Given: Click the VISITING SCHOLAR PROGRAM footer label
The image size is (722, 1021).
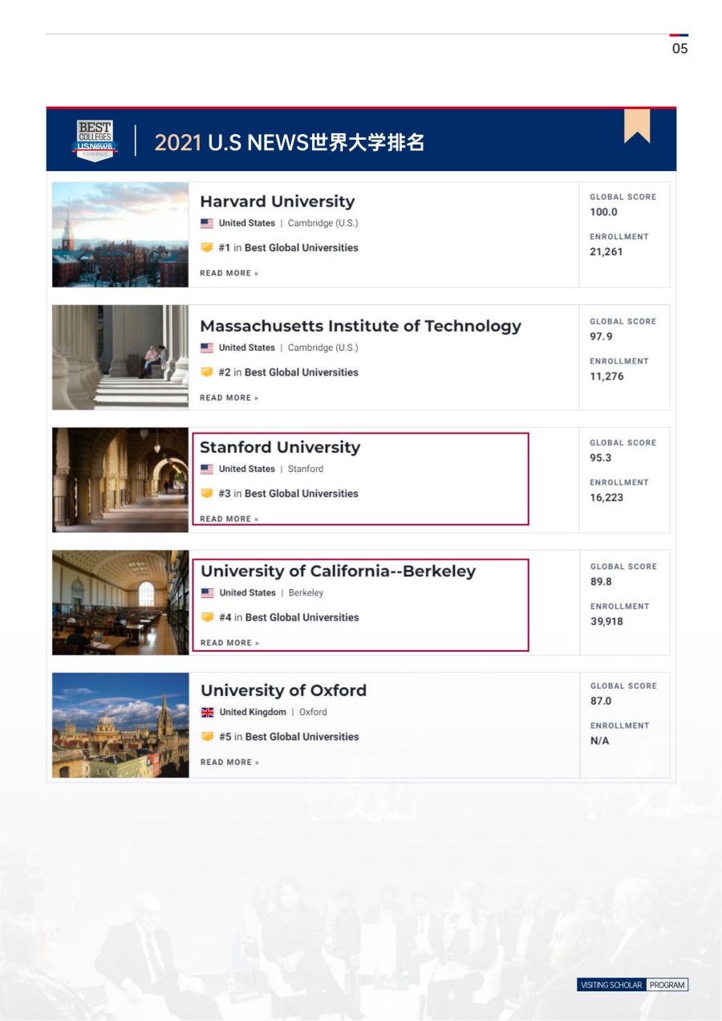Looking at the screenshot, I should [633, 984].
